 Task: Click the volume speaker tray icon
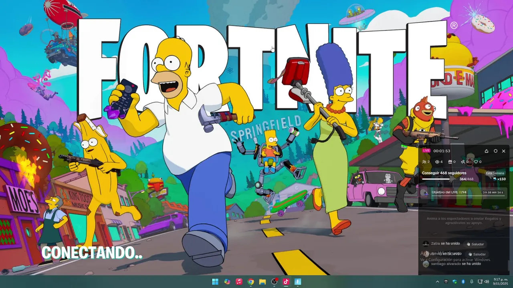(x=487, y=282)
